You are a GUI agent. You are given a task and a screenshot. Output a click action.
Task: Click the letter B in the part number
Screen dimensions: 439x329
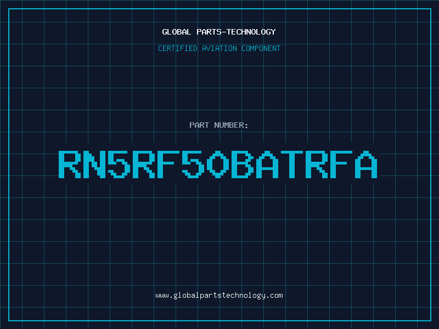point(243,164)
